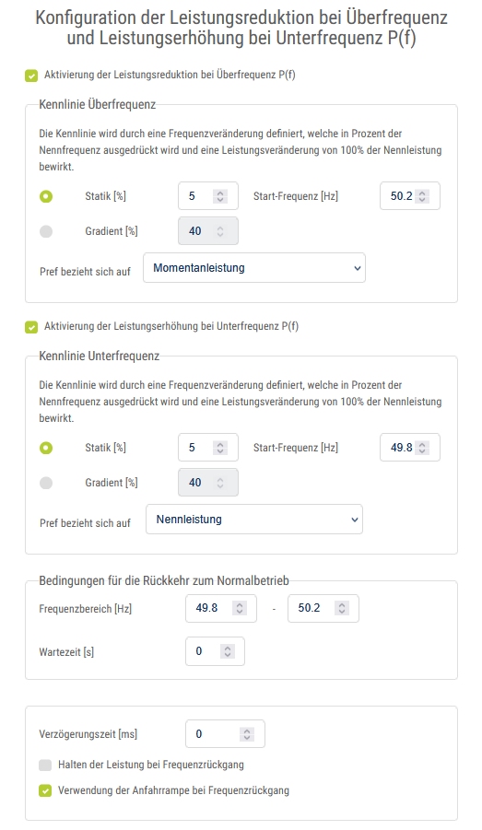
Task: Click the lower Frequenzbereich 49.8 input field
Action: click(x=221, y=608)
